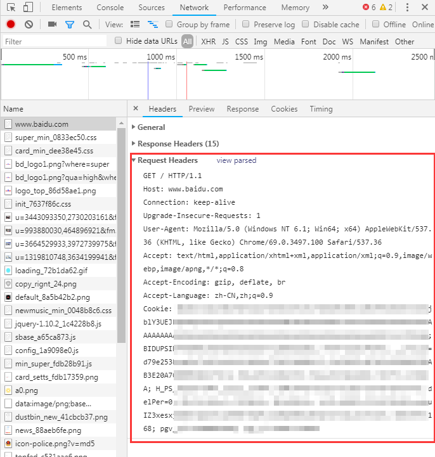
Task: Click the capture screenshots camera icon
Action: (52, 25)
